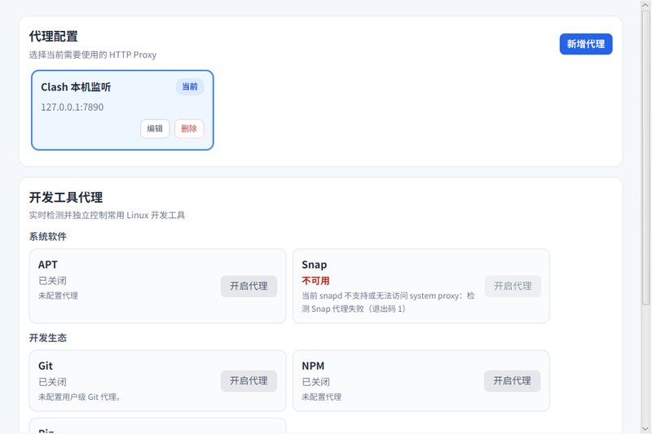Click the Snap 不可用 status text
Screen dimensions: 652x434
click(x=315, y=281)
